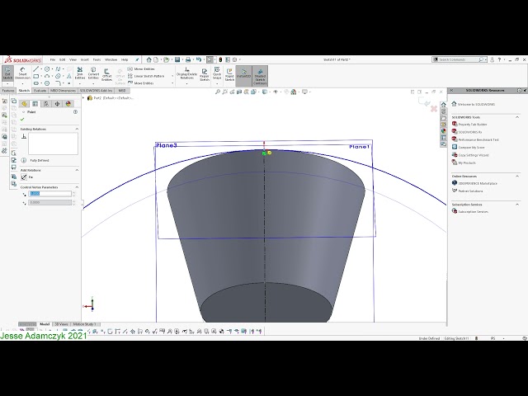Click the Fix relation button
The width and height of the screenshot is (528, 396).
coord(24,177)
